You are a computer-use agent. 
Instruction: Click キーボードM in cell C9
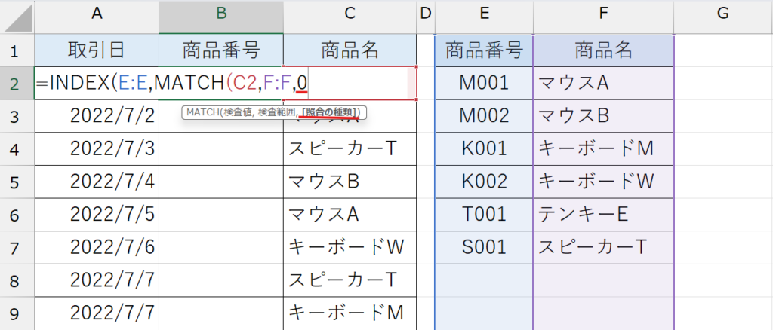[350, 313]
